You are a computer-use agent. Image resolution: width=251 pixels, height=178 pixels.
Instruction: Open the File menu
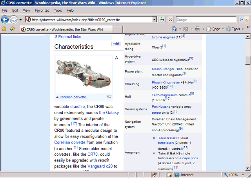point(5,11)
